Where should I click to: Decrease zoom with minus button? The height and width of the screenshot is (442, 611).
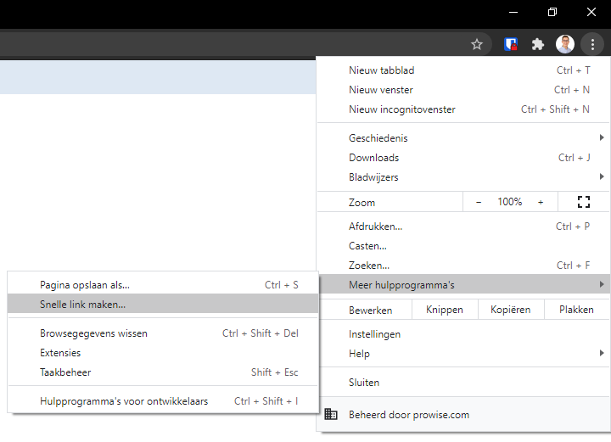point(479,202)
